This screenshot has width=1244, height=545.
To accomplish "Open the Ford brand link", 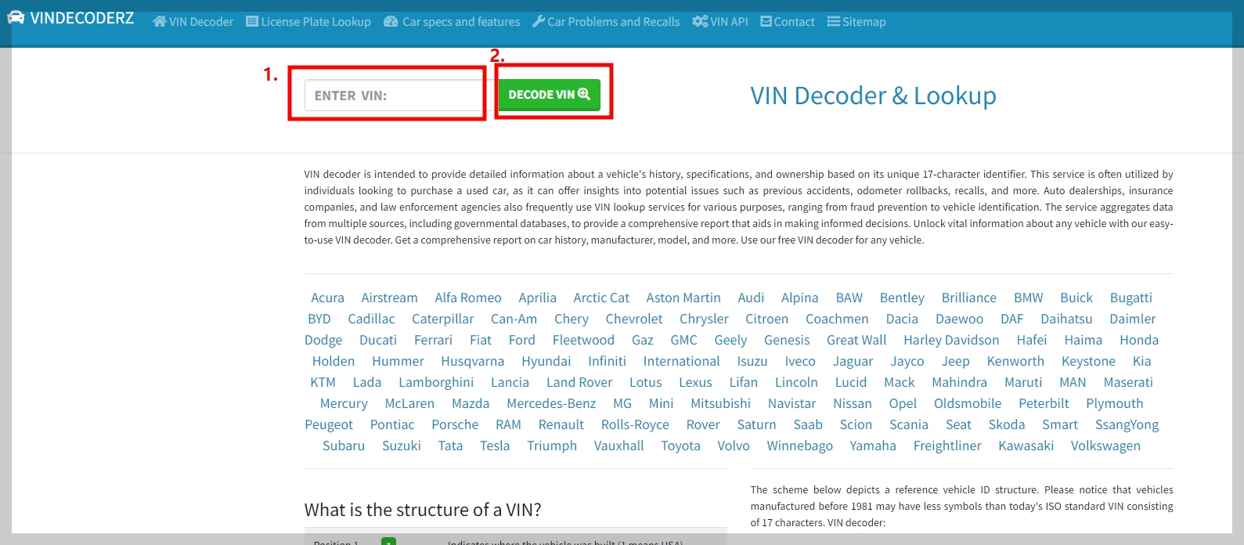I will point(522,340).
